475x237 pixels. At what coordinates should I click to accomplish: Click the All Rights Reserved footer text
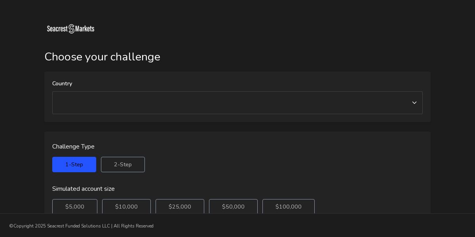(x=133, y=226)
